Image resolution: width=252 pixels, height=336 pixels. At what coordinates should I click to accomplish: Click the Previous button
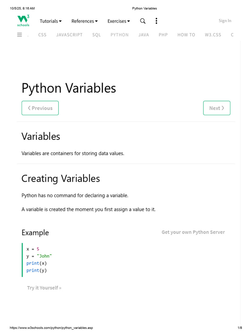[40, 108]
